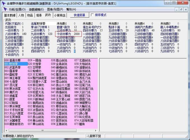The height and width of the screenshot is (140, 190).
Task: Click the 六级攻擊力 value 40
Action: pyautogui.click(x=153, y=30)
